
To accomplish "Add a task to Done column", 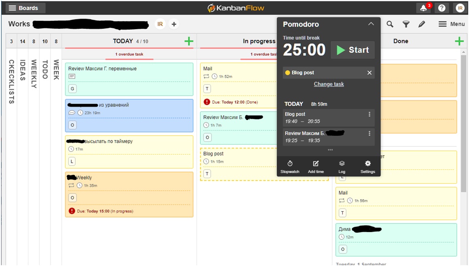I will (459, 41).
